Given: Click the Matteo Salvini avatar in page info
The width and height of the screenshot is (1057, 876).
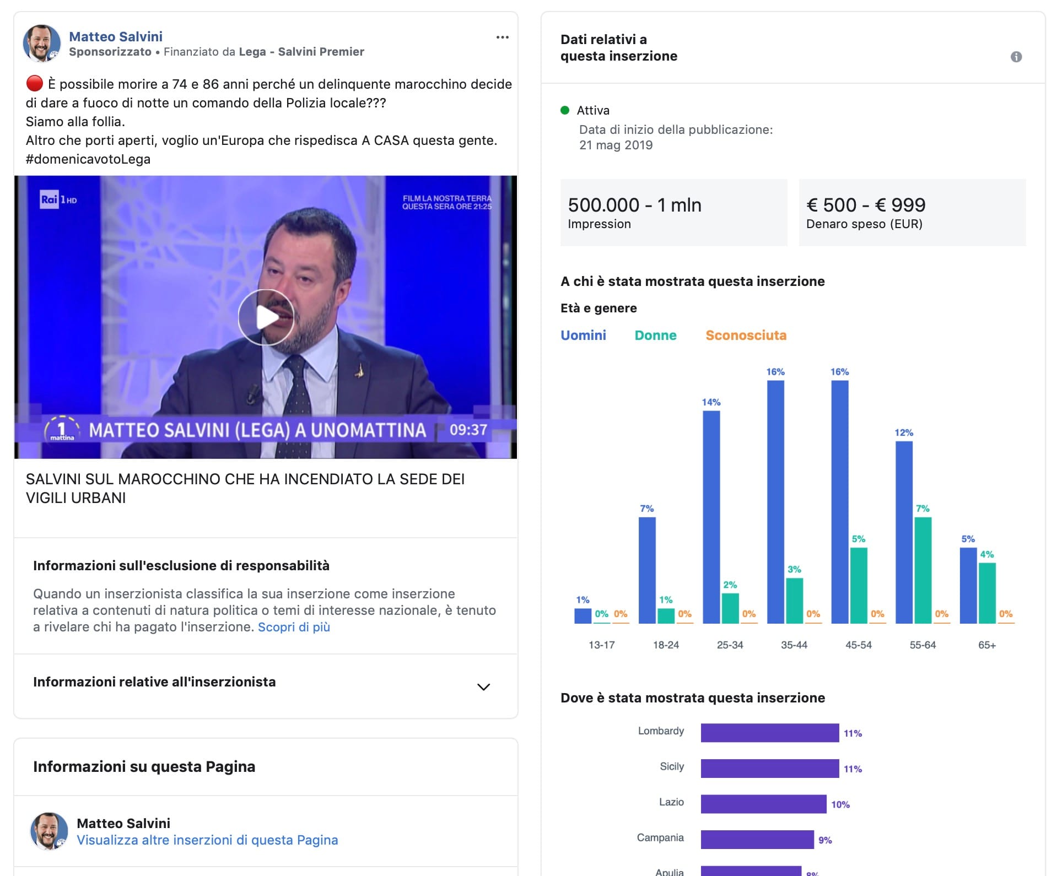Looking at the screenshot, I should [x=49, y=831].
